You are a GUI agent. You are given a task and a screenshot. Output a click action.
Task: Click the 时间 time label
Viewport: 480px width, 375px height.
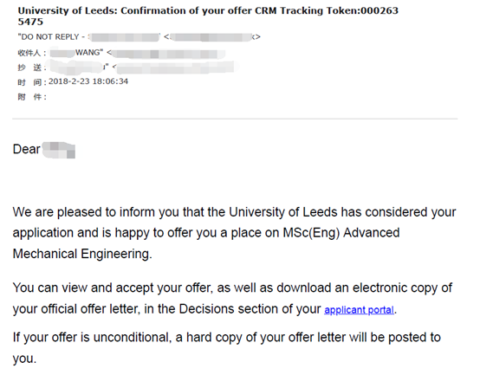click(x=32, y=82)
